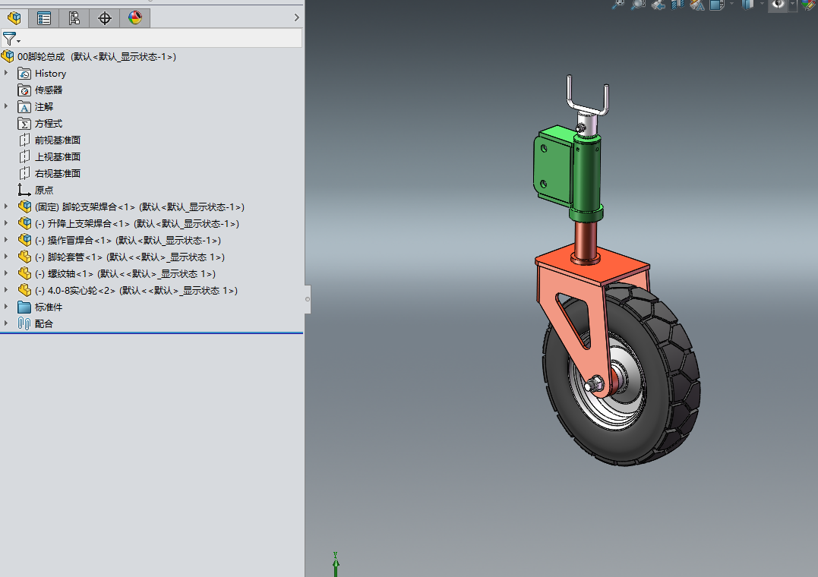Click the 升降上支架焊合<1> assembly icon

tap(24, 223)
